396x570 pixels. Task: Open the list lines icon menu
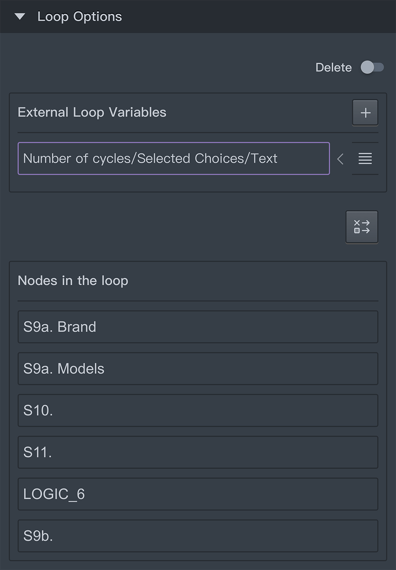coord(365,159)
